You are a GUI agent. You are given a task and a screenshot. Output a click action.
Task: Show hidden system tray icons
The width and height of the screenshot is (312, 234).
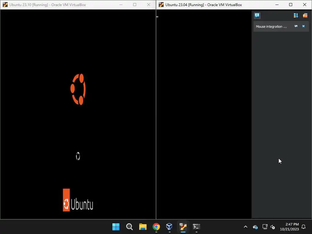[246, 227]
